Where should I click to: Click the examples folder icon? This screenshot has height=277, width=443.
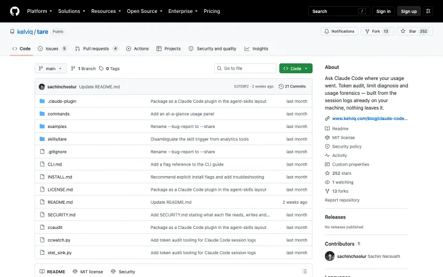[42, 126]
